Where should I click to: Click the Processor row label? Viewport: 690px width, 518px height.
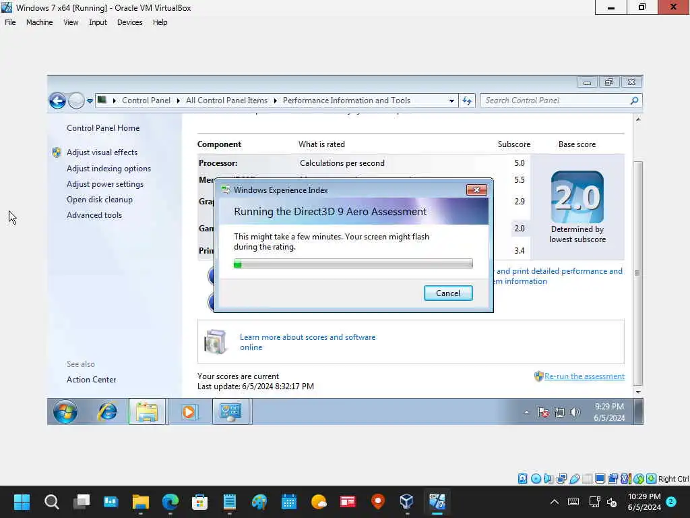point(218,163)
